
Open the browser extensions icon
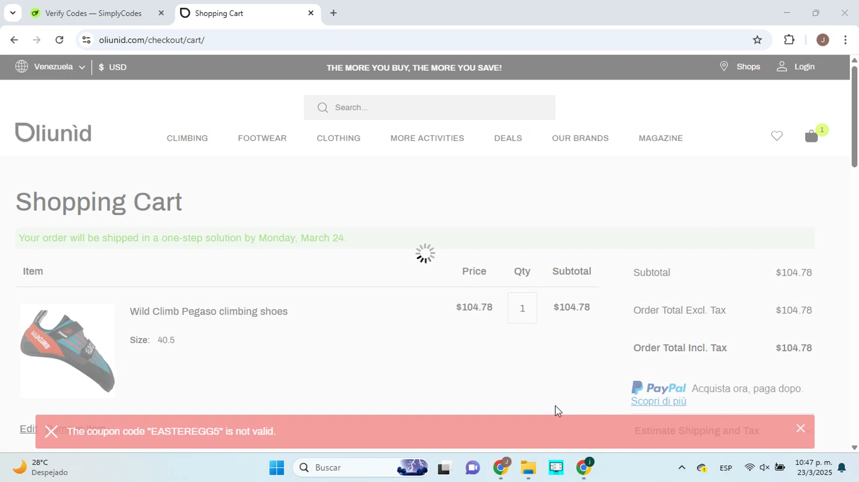(x=789, y=40)
